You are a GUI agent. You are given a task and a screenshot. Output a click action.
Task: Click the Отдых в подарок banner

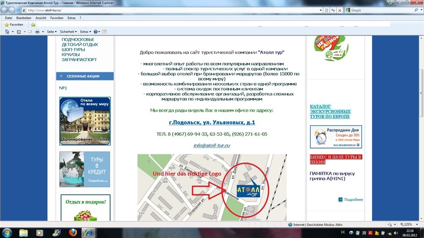(x=85, y=207)
